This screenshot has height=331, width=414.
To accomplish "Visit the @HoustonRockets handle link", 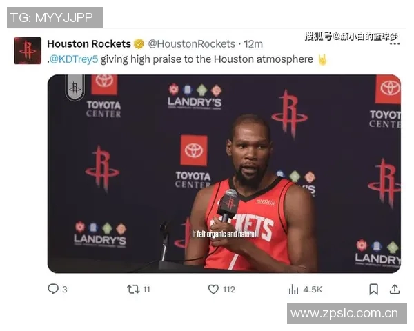I will click(191, 44).
